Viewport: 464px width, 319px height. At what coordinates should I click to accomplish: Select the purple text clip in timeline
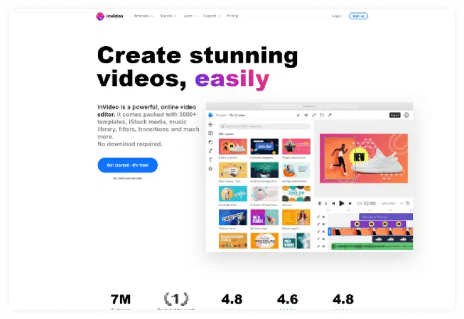point(386,217)
